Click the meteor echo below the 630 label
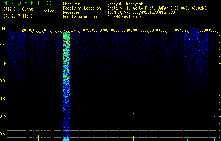Image resolution: width=221 pixels, height=141 pixels. [x=133, y=114]
